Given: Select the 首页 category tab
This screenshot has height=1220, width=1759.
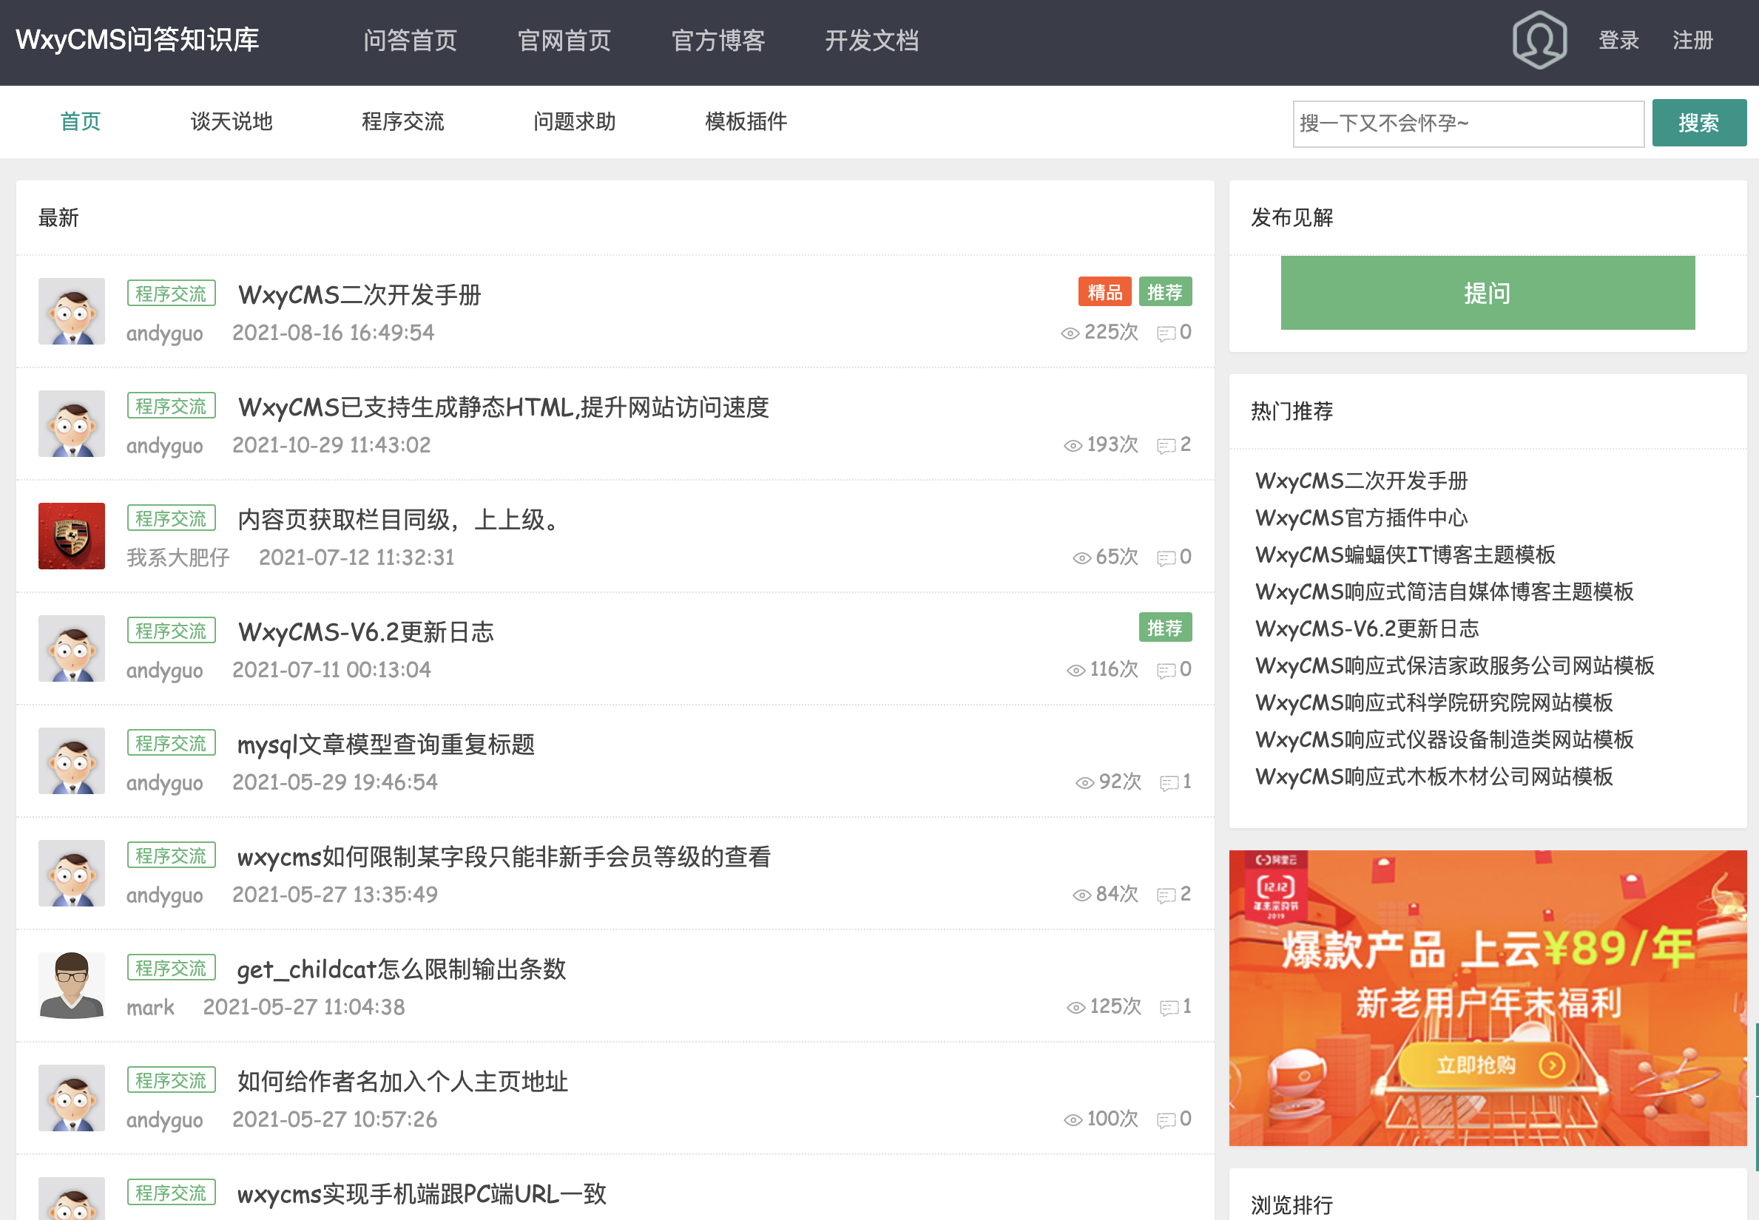Looking at the screenshot, I should tap(81, 121).
